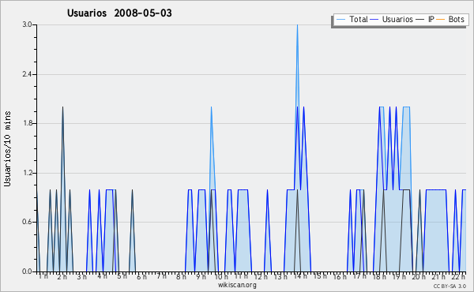Click the '21 h' x-axis label
Screen dimensions: 474x292
click(438, 276)
